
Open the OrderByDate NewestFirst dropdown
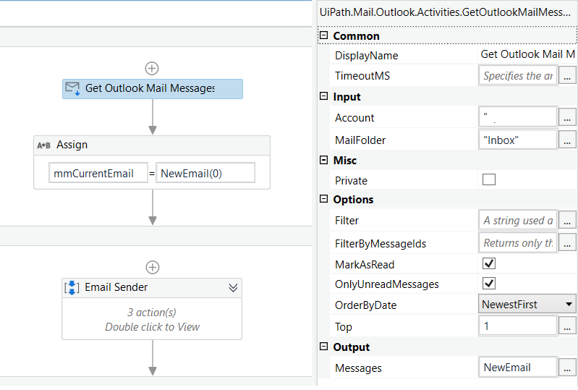pos(527,304)
